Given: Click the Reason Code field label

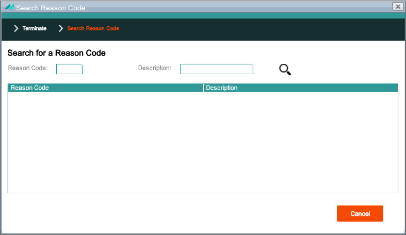Looking at the screenshot, I should 28,68.
